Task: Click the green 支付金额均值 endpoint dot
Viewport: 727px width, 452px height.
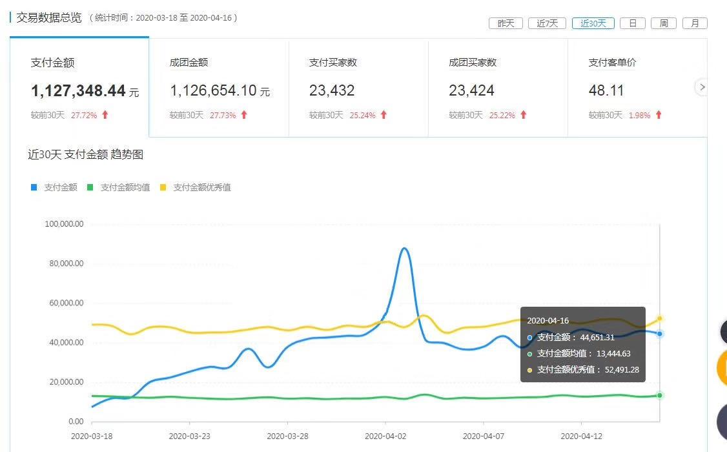Action: click(x=659, y=395)
